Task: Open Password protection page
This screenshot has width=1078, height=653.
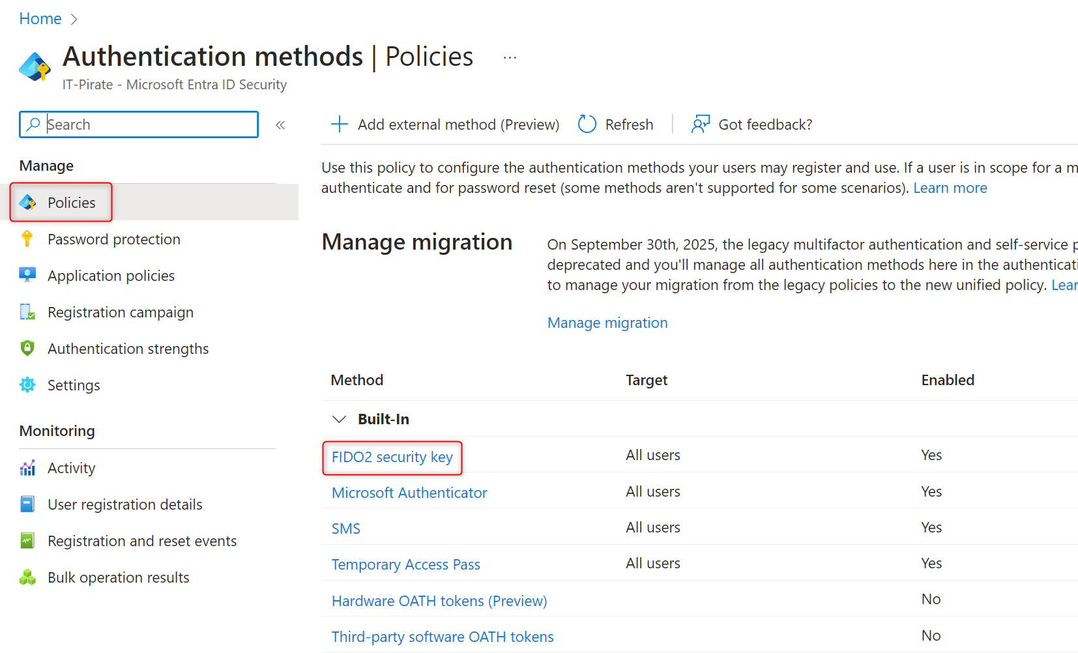Action: [x=114, y=239]
